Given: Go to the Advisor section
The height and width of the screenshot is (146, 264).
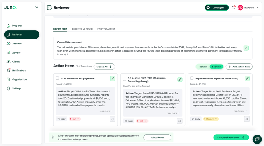Looking at the screenshot, I should (22, 52).
